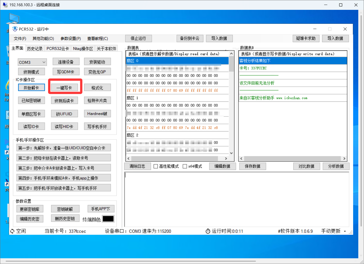This screenshot has width=364, height=264.
Task: Click the Hardnest破 button
Action: (97, 114)
